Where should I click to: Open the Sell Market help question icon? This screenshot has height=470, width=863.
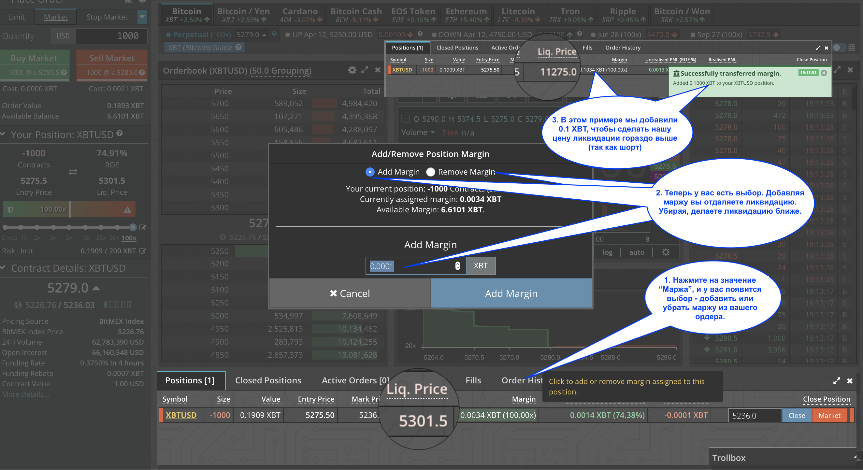(x=142, y=72)
